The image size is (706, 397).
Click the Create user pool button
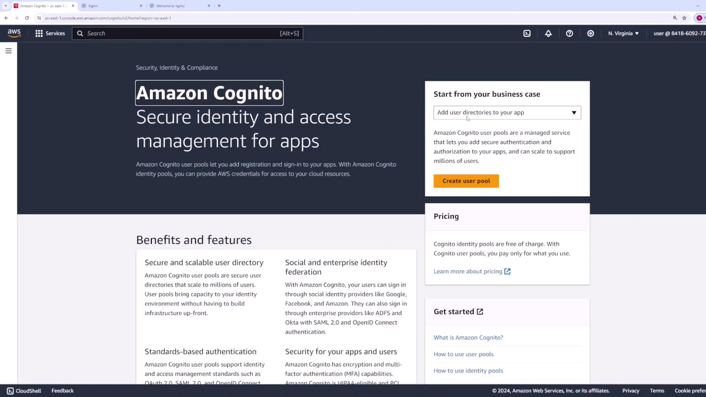click(x=466, y=181)
